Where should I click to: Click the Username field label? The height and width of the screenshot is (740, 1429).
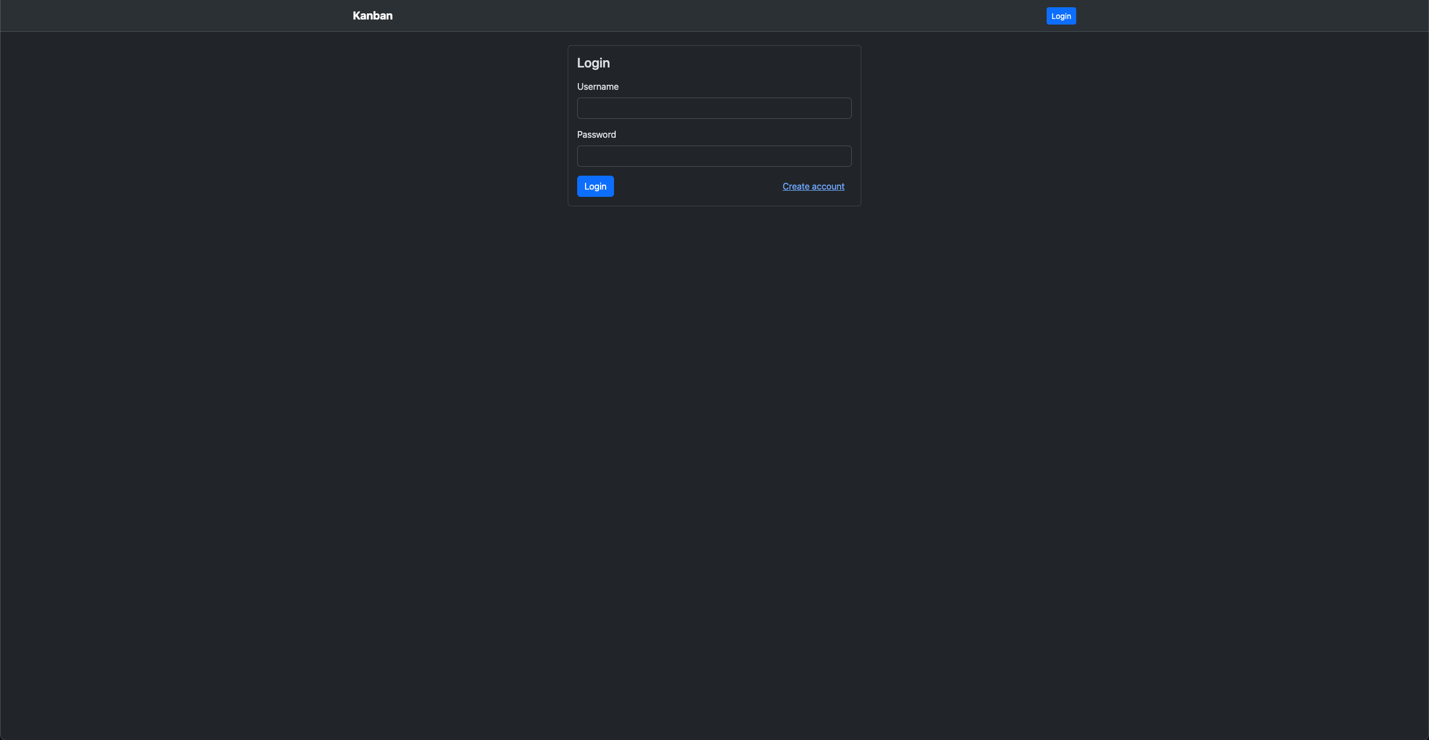[x=597, y=86]
